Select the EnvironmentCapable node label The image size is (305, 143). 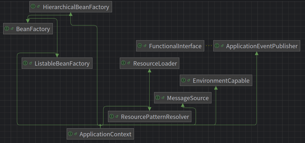coord(221,81)
